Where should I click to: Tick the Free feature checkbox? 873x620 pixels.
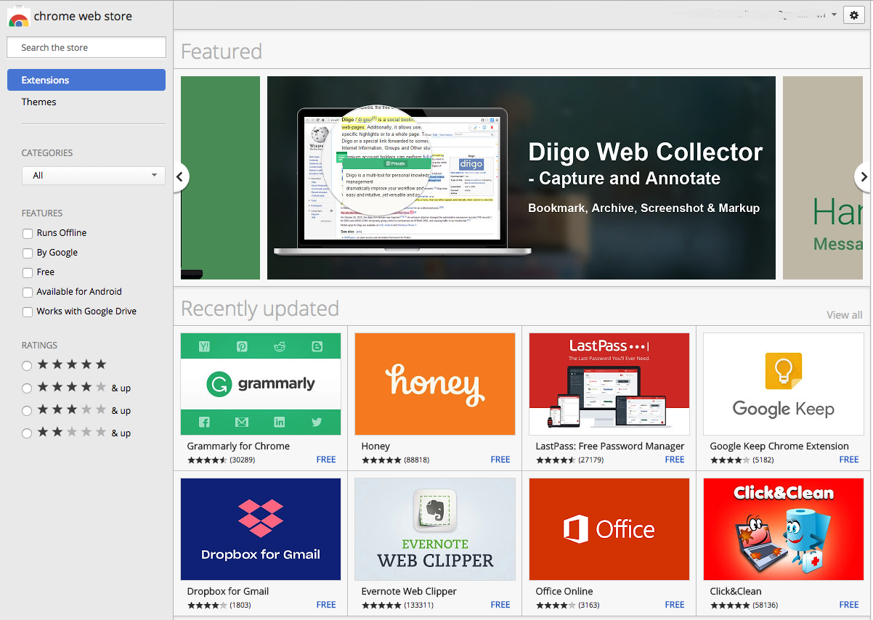(28, 273)
